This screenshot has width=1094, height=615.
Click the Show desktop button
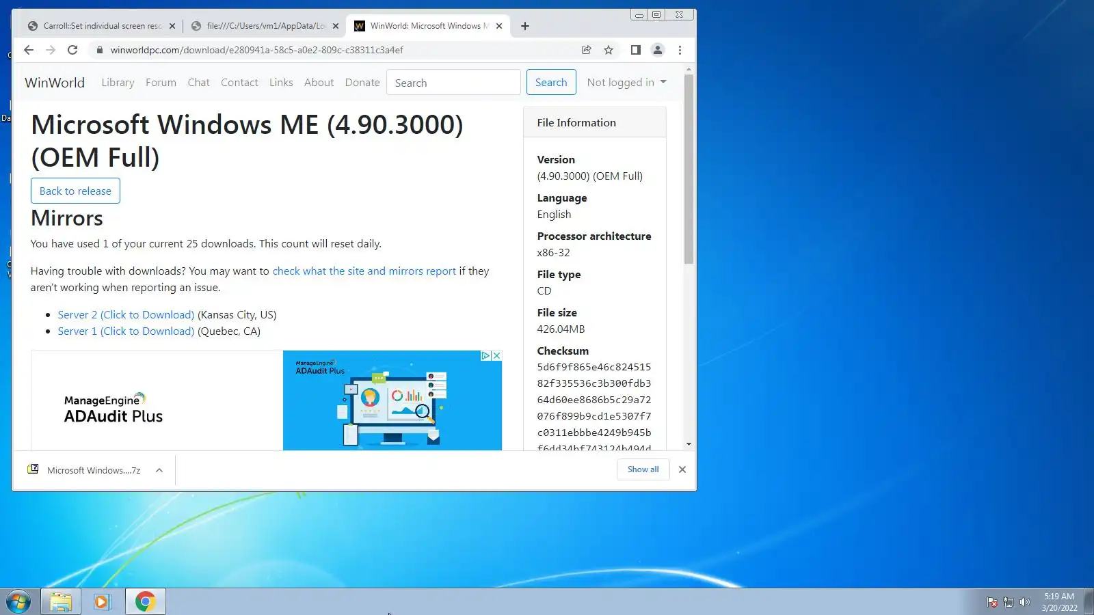1089,602
